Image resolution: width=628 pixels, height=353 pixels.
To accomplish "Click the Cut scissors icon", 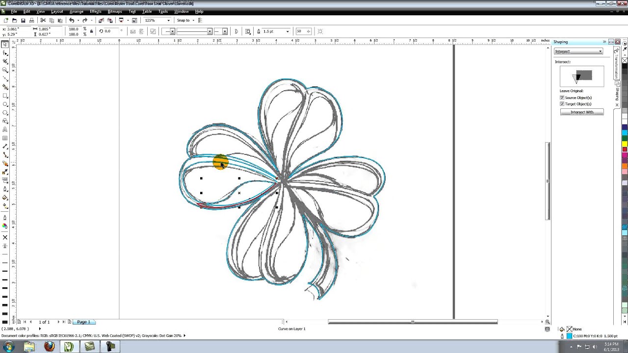I will pyautogui.click(x=43, y=20).
